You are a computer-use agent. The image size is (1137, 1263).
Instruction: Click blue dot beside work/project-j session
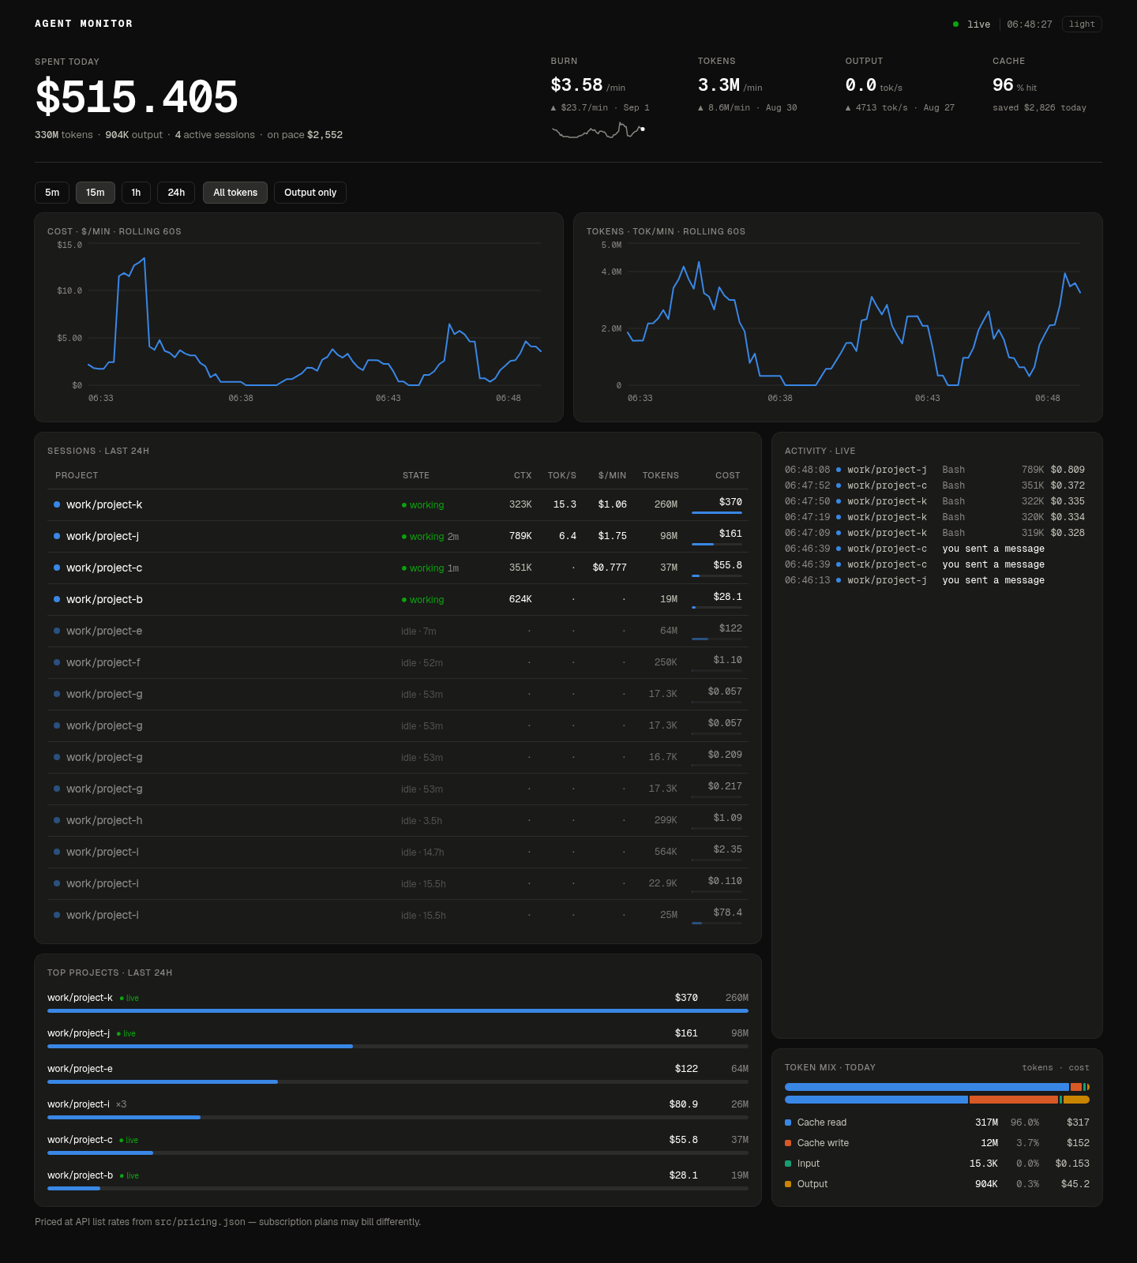tap(57, 536)
